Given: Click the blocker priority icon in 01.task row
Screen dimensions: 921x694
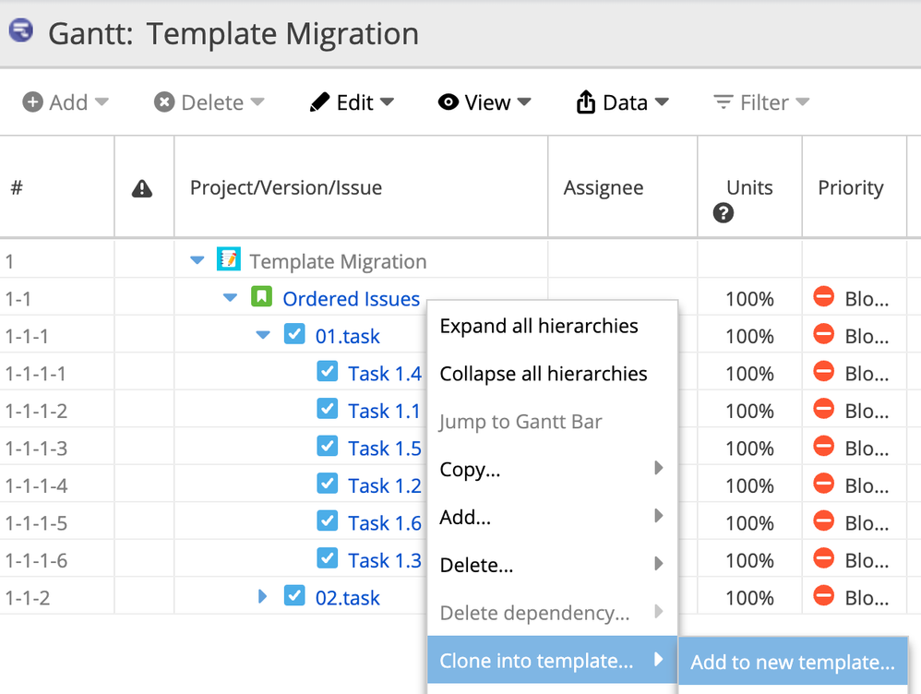Looking at the screenshot, I should tap(823, 334).
